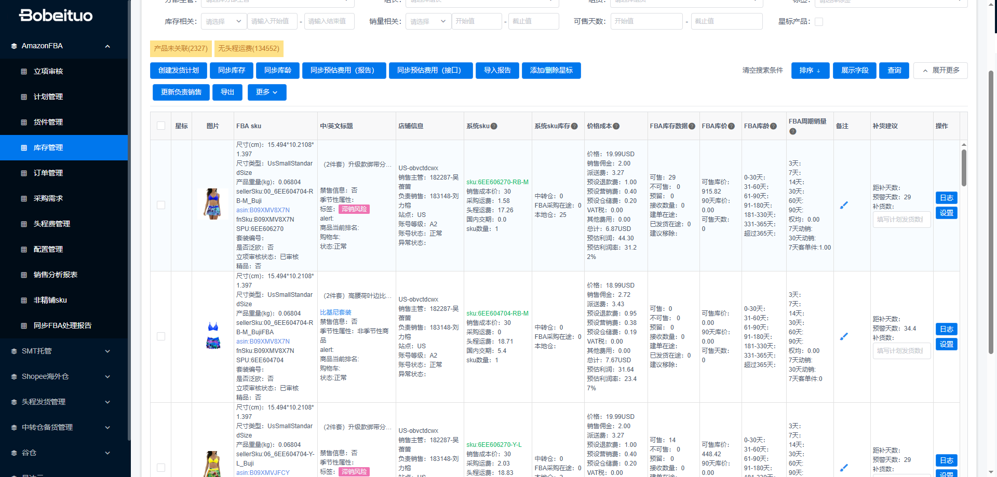Click the 创建发货计划 button
This screenshot has width=997, height=477.
click(x=179, y=71)
